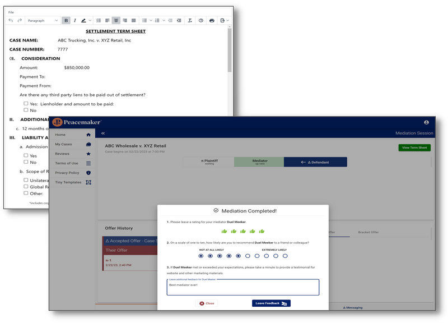Expand the export options dropdown arrow
Viewport: 448px width, 323px height.
click(x=228, y=20)
